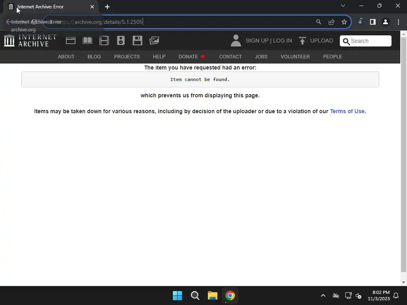This screenshot has height=305, width=407.
Task: Click the Internet Archive logo
Action: pyautogui.click(x=30, y=41)
